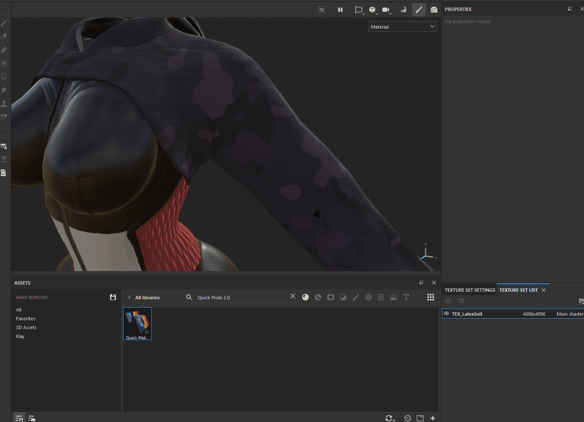Click the Quick Pride 2.0 search field
This screenshot has height=422, width=584.
coord(242,298)
